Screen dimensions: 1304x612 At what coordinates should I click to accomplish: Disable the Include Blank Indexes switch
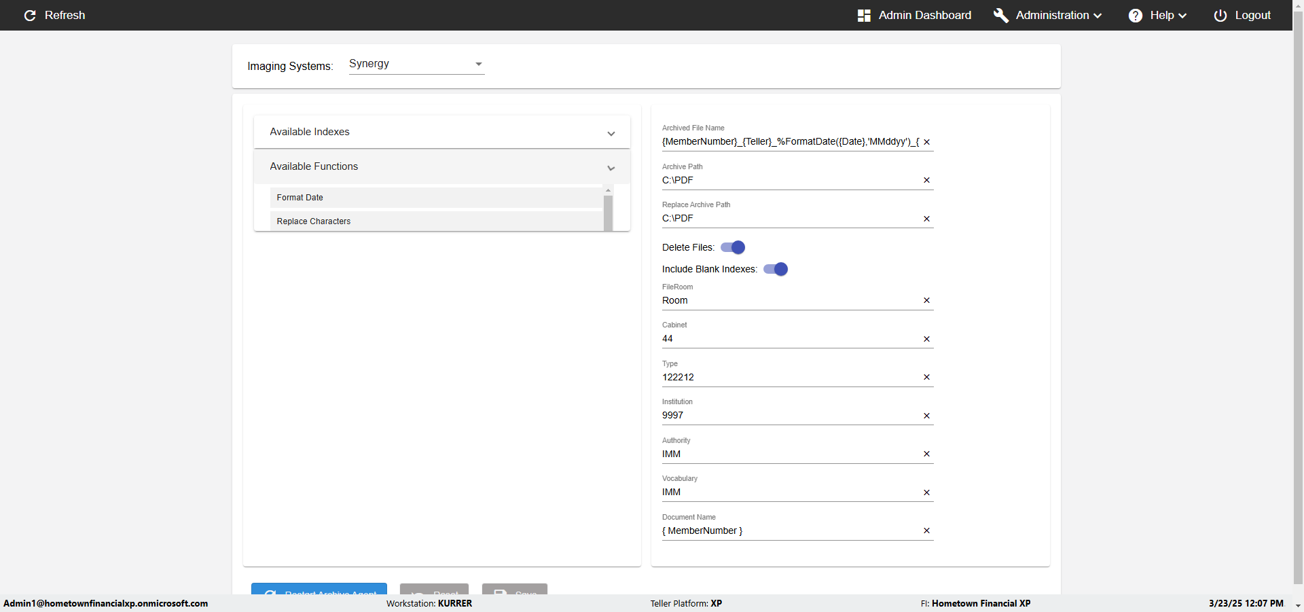(x=776, y=269)
